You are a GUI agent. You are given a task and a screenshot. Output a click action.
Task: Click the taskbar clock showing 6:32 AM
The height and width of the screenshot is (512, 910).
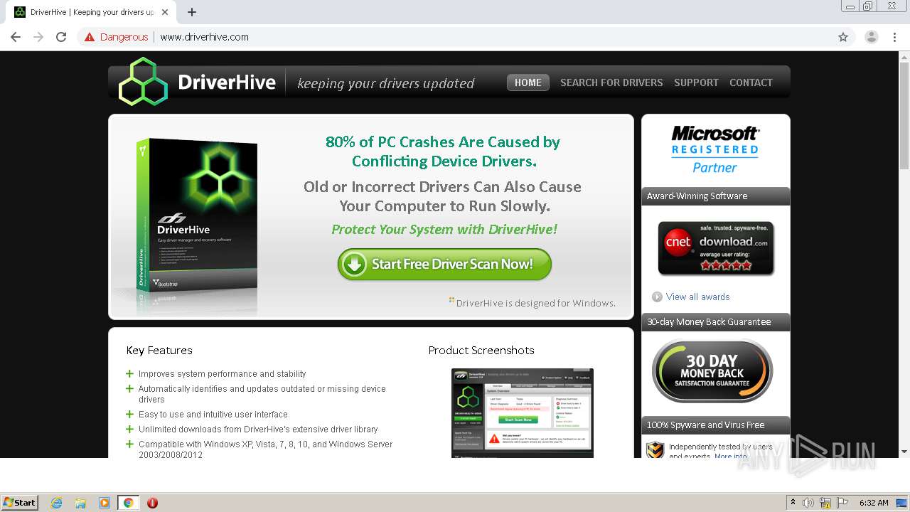[x=874, y=503]
